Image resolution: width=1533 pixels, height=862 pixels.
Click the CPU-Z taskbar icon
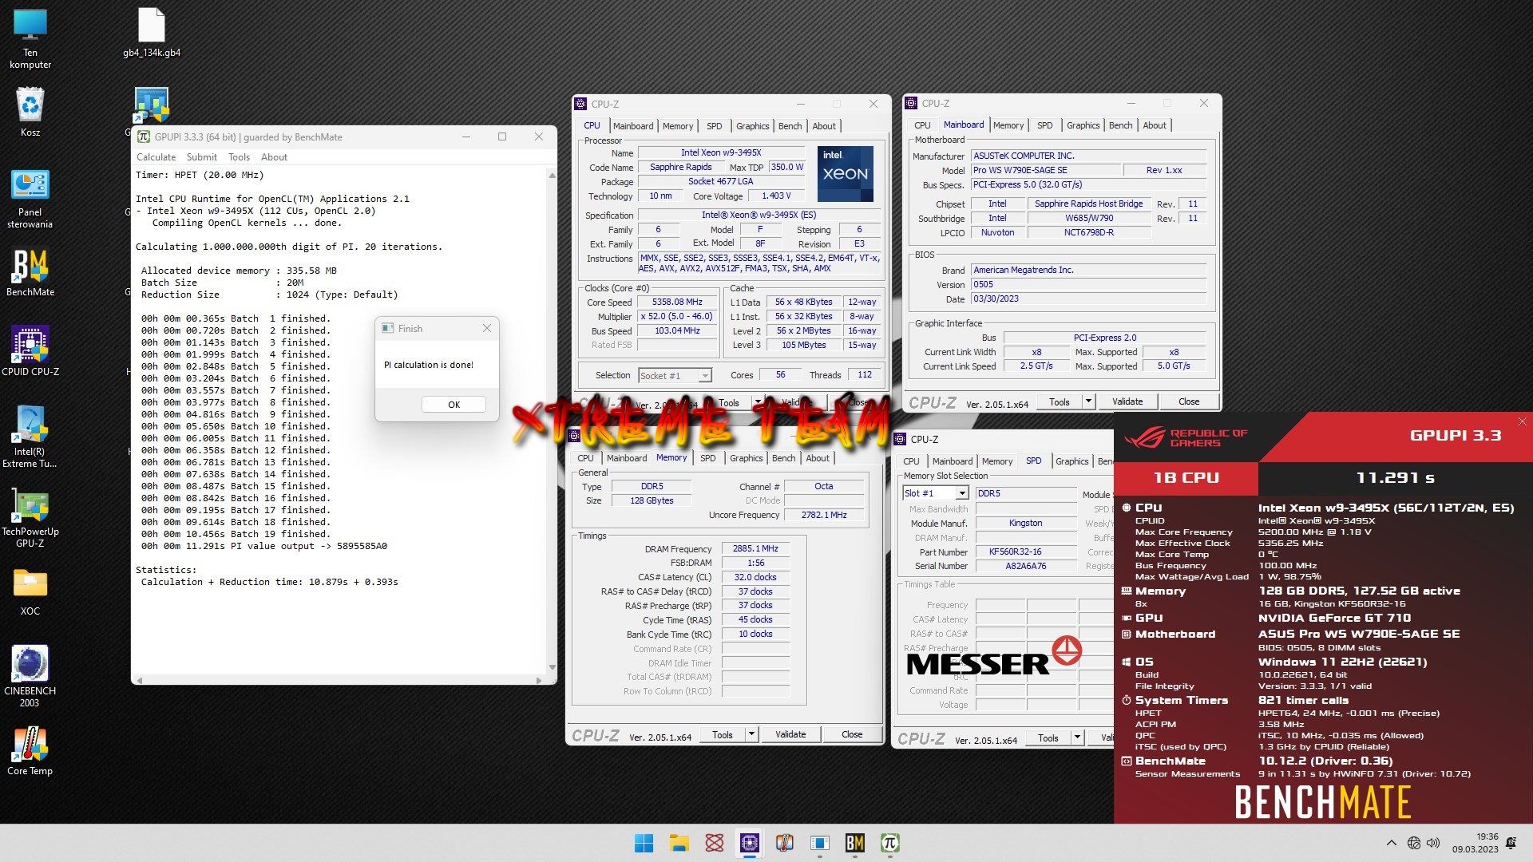[749, 843]
